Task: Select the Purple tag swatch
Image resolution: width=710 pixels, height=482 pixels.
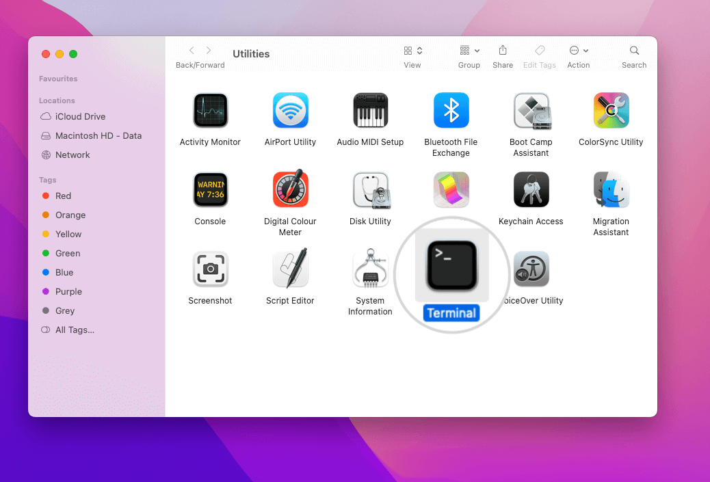Action: pyautogui.click(x=47, y=291)
